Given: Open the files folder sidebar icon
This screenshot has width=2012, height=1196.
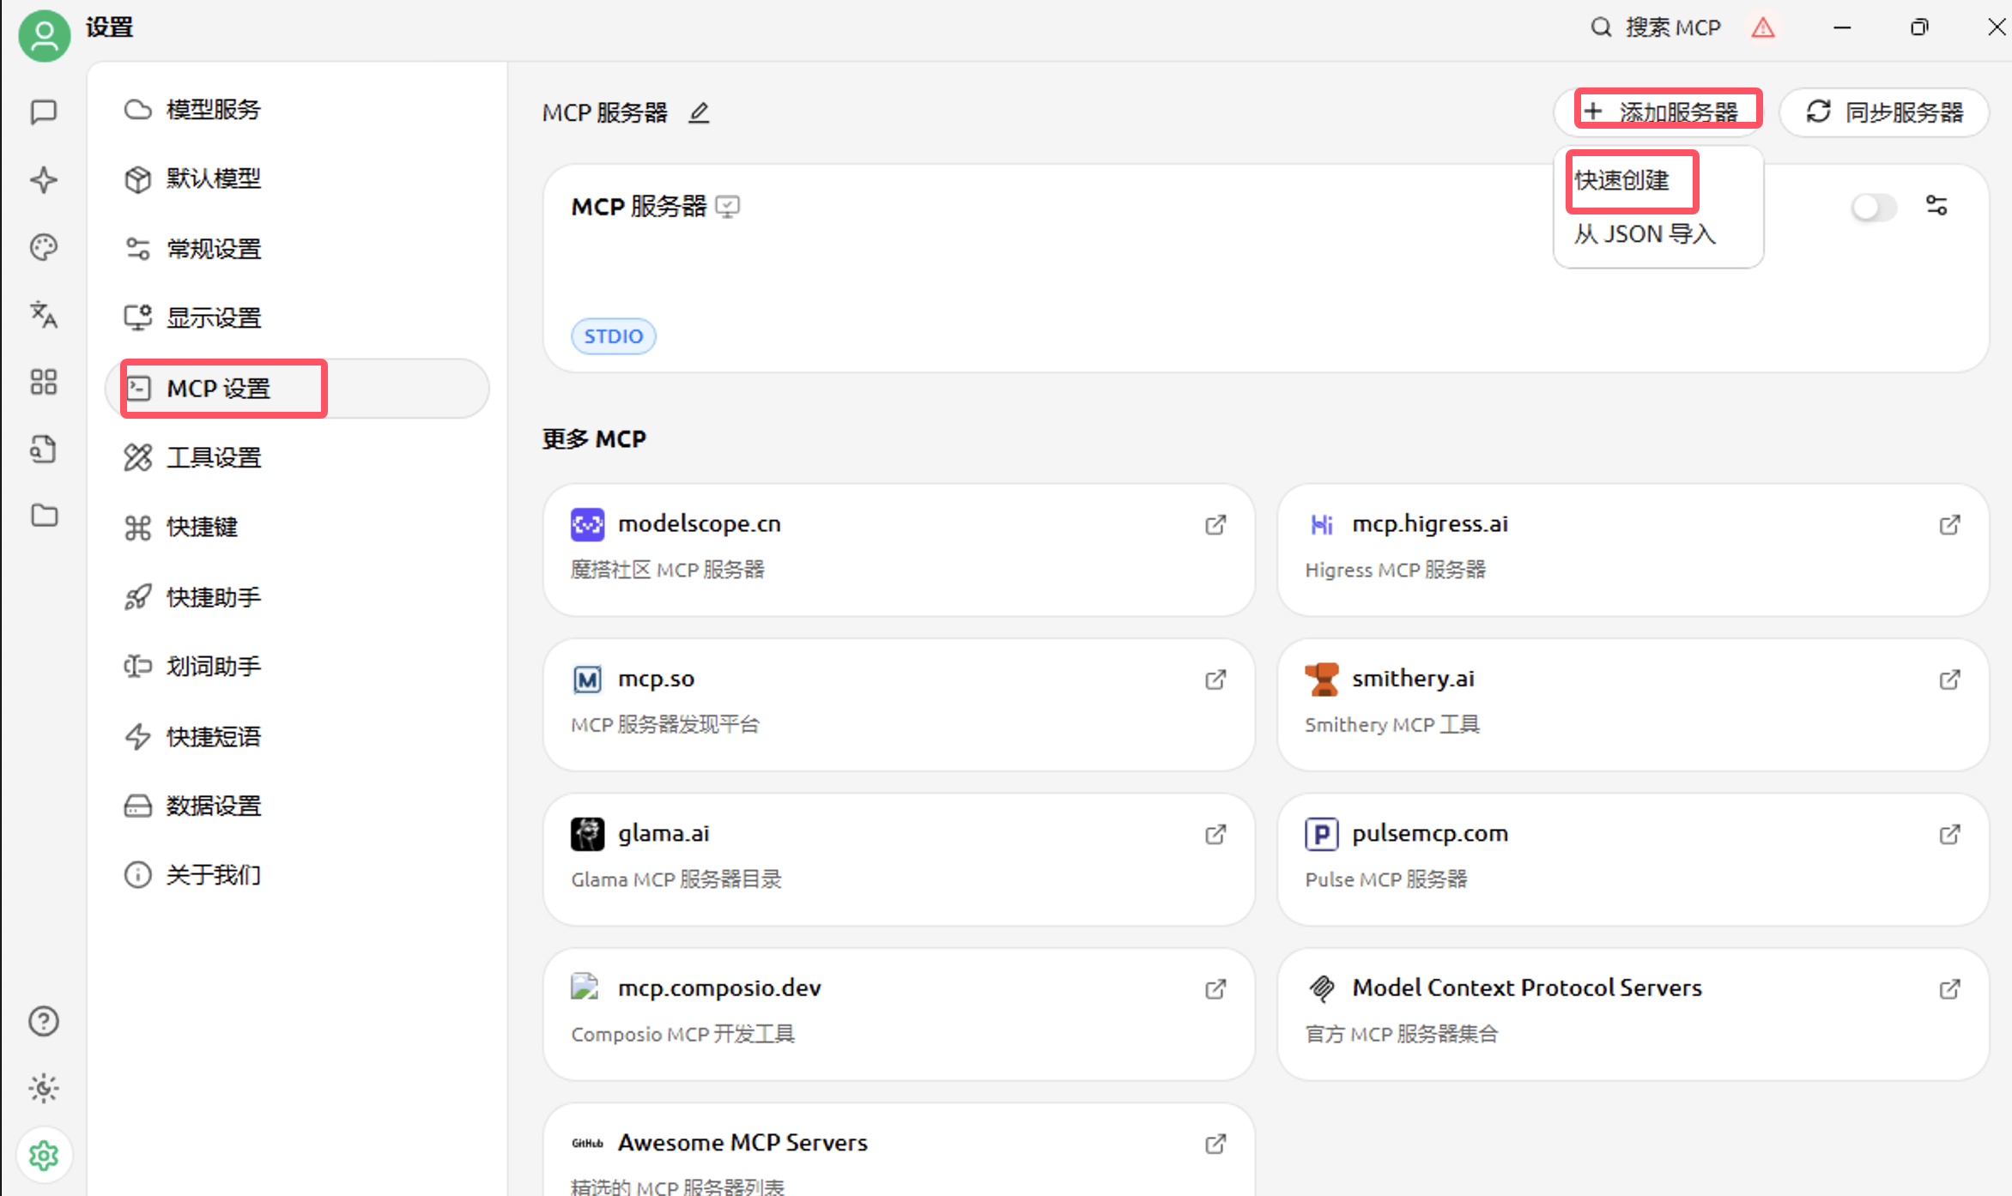Looking at the screenshot, I should click(x=44, y=516).
